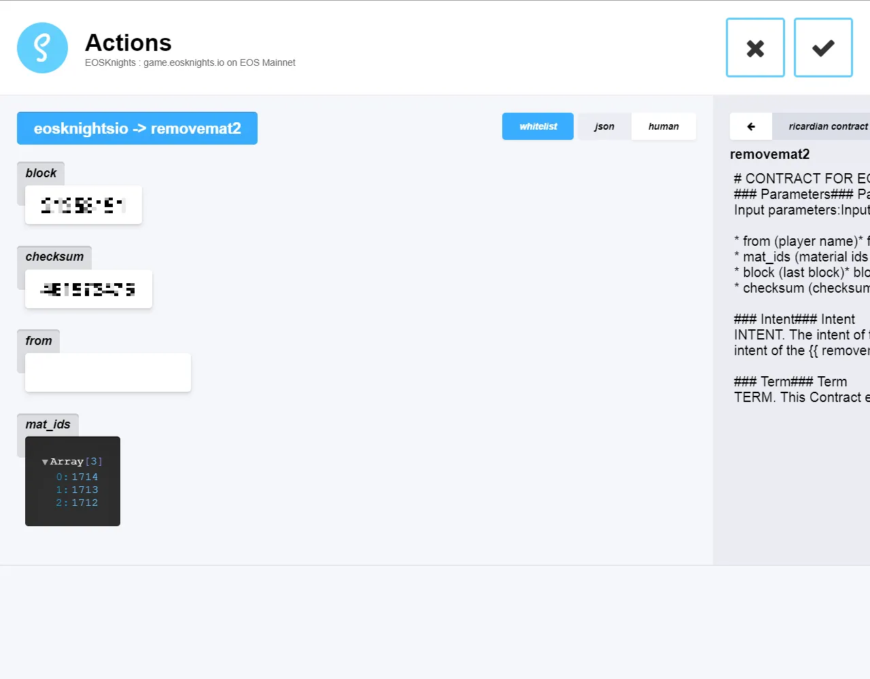Click the EOSKnights game.eosknights.io subtitle
Image resolution: width=870 pixels, height=679 pixels.
[190, 62]
